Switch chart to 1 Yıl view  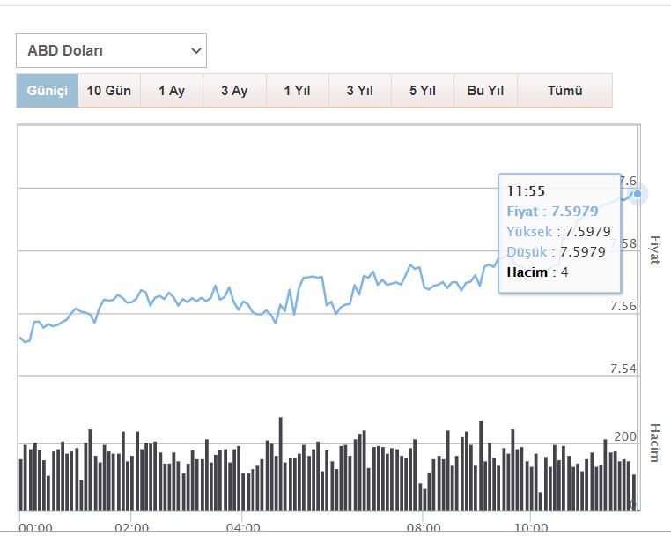[x=297, y=91]
